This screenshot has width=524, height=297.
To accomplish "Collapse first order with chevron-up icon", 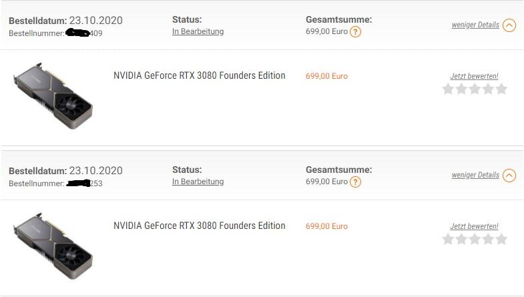I will tap(509, 25).
